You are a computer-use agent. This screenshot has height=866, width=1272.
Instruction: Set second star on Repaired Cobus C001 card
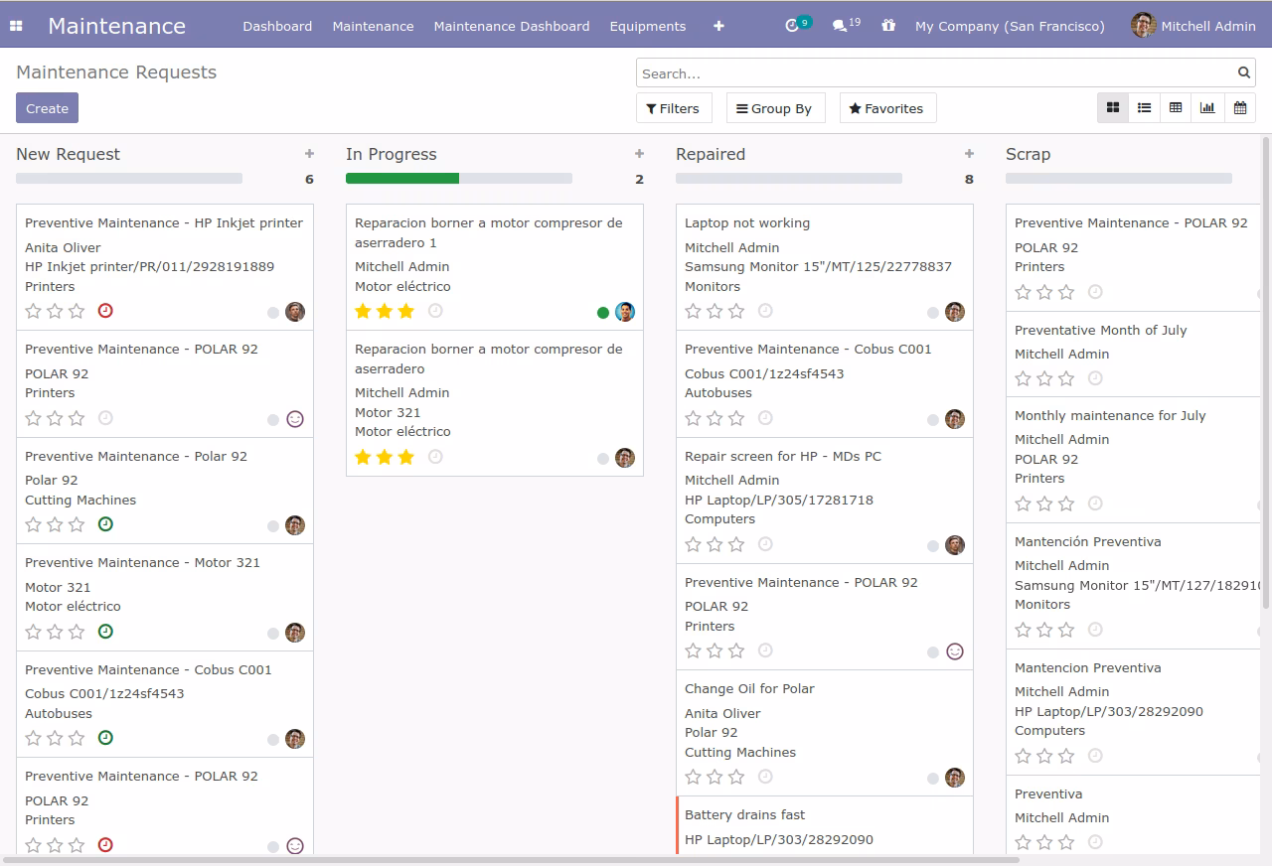pyautogui.click(x=715, y=418)
